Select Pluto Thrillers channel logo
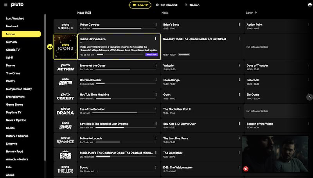 click(65, 169)
